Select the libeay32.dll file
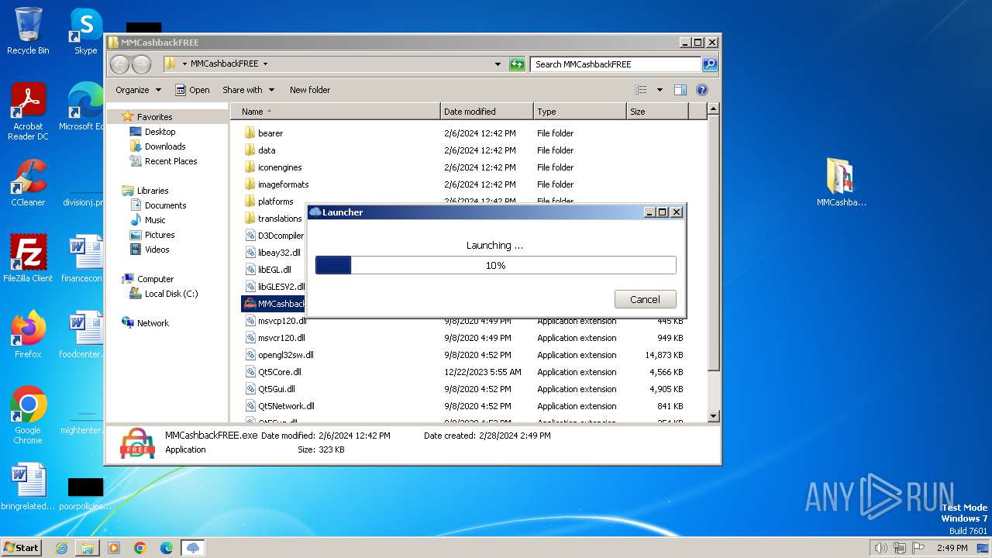This screenshot has width=992, height=558. 279,253
